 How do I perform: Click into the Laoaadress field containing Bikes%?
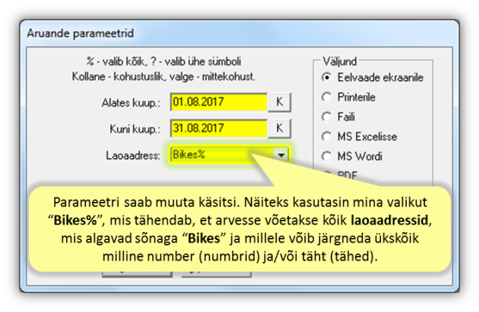click(x=222, y=155)
